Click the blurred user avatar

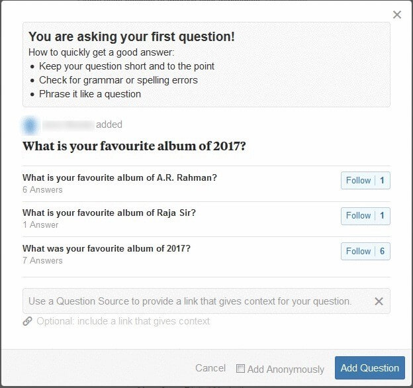30,124
